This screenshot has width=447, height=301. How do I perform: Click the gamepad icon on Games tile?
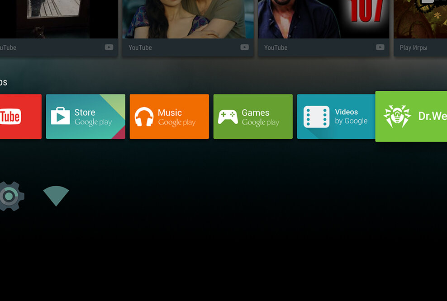coord(228,117)
